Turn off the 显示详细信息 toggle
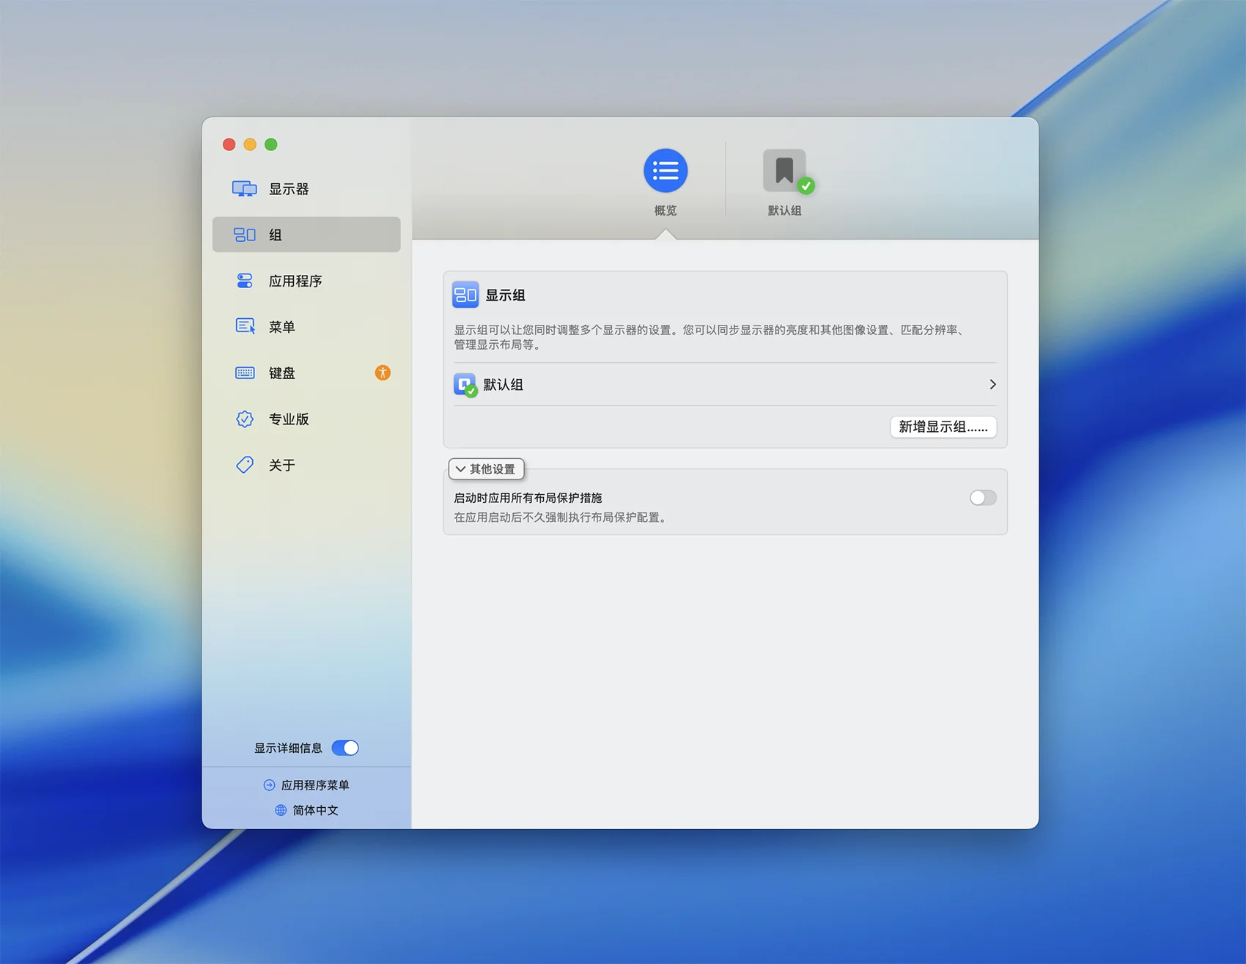 (345, 748)
